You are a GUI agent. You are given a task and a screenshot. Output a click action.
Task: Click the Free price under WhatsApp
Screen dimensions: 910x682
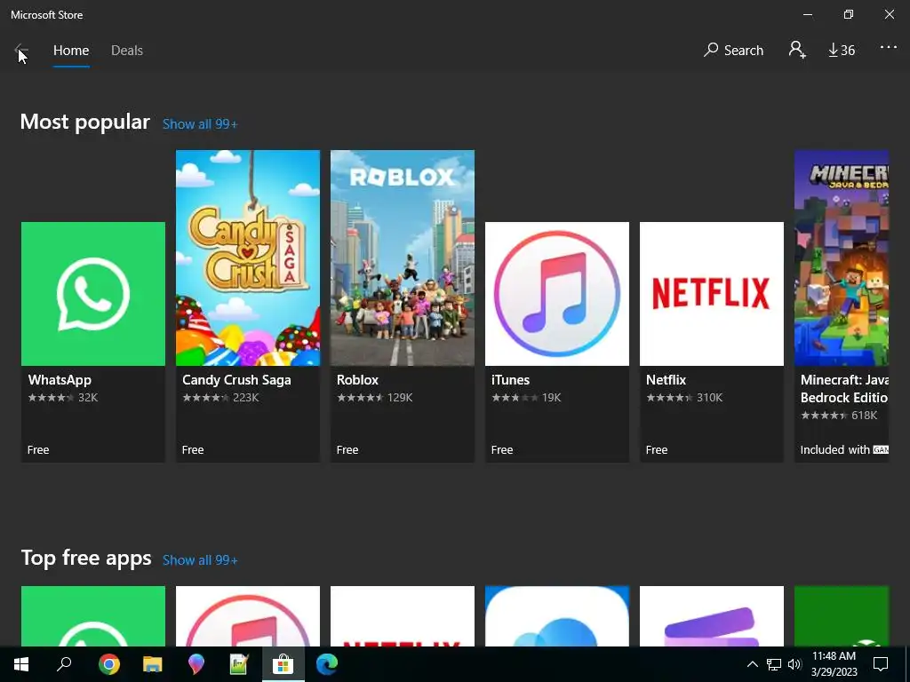[38, 450]
